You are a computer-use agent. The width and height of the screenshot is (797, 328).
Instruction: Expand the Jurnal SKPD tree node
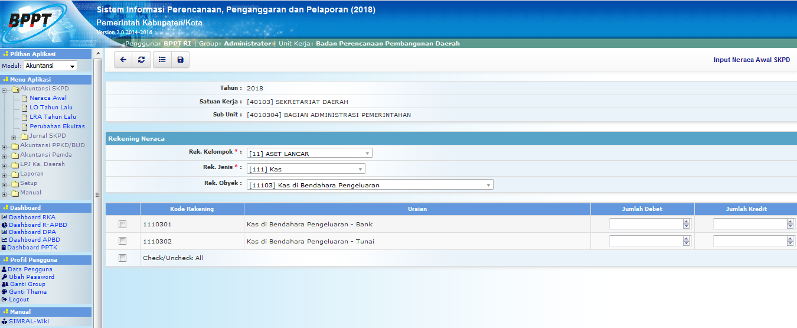tap(14, 137)
